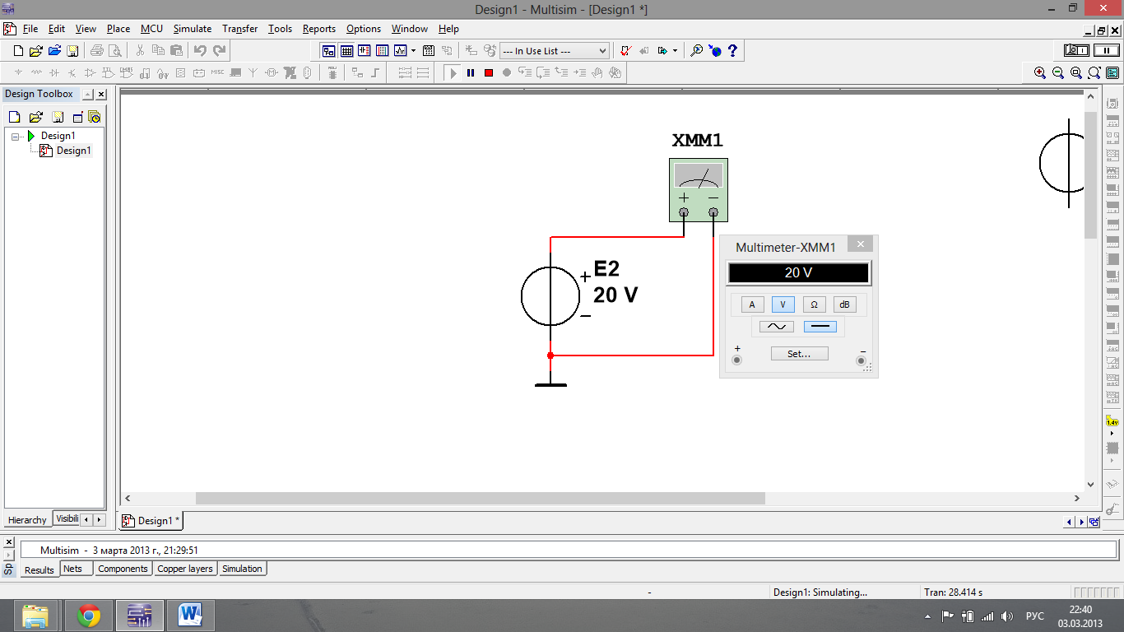Viewport: 1124px width, 632px height.
Task: Open the Simulate menu
Action: tap(193, 28)
